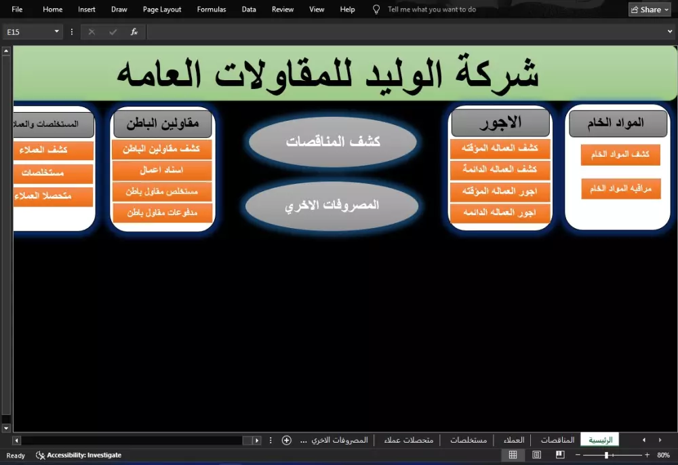Click the كشف المناقصات oval button
The width and height of the screenshot is (678, 465).
tap(332, 141)
